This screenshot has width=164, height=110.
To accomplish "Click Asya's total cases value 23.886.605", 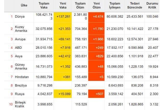I will pos(44,56).
